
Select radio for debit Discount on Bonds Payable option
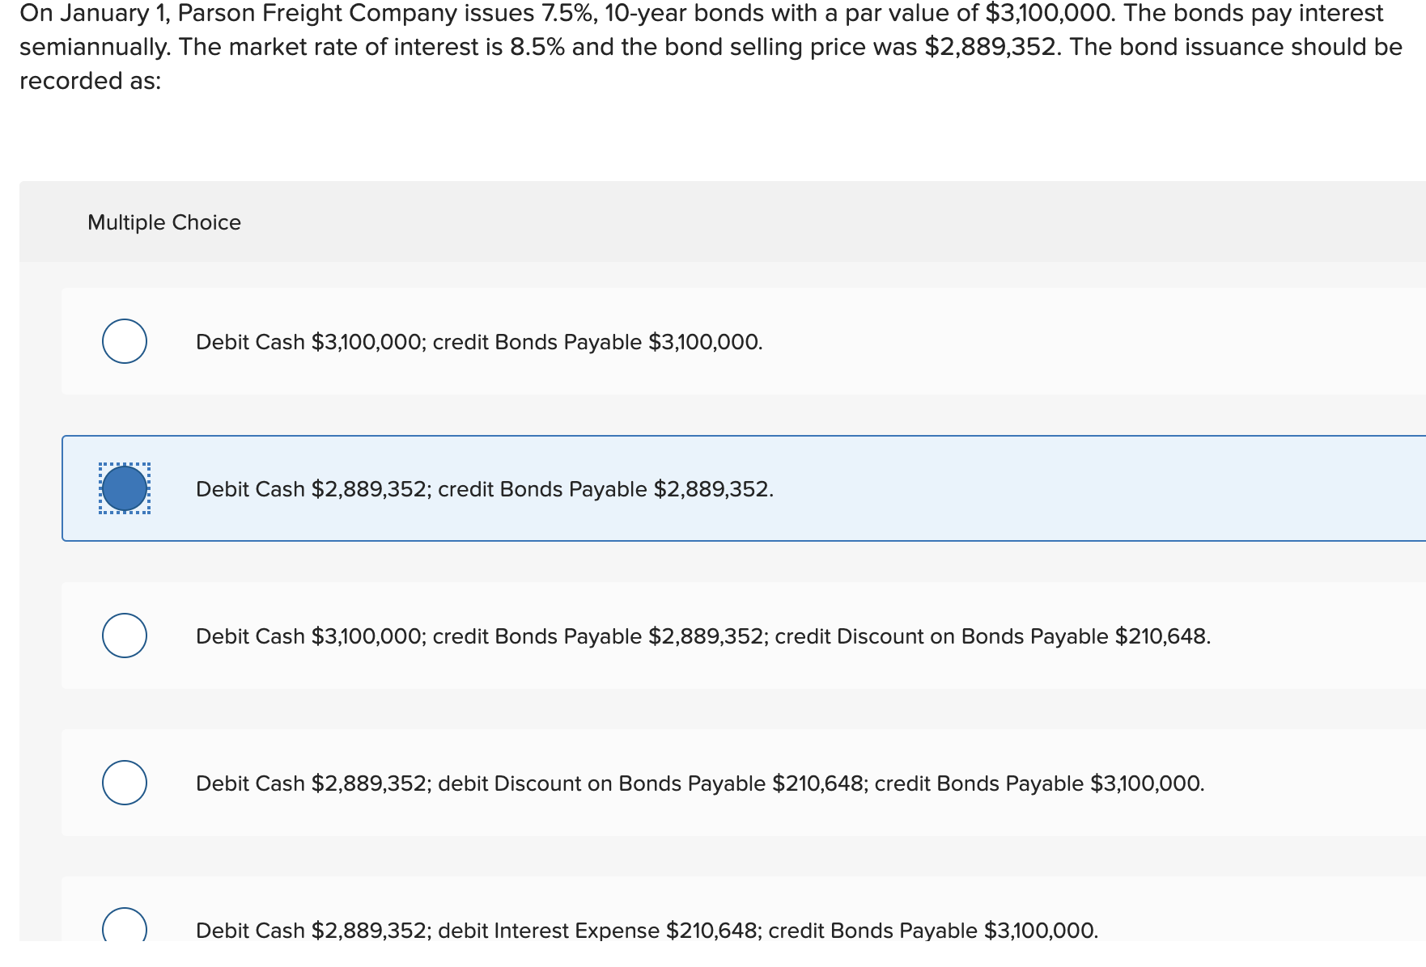125,783
